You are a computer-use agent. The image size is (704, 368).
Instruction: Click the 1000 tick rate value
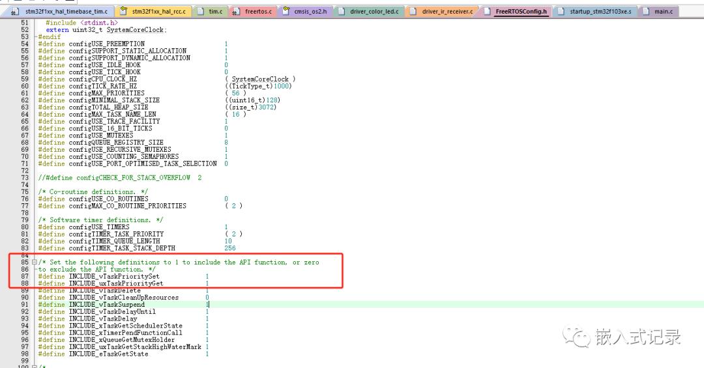281,86
